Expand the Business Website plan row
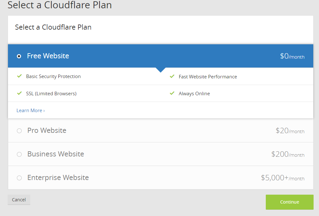The width and height of the screenshot is (319, 216). 159,154
